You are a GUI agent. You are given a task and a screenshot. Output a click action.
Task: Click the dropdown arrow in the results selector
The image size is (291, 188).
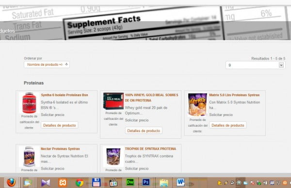(x=281, y=65)
